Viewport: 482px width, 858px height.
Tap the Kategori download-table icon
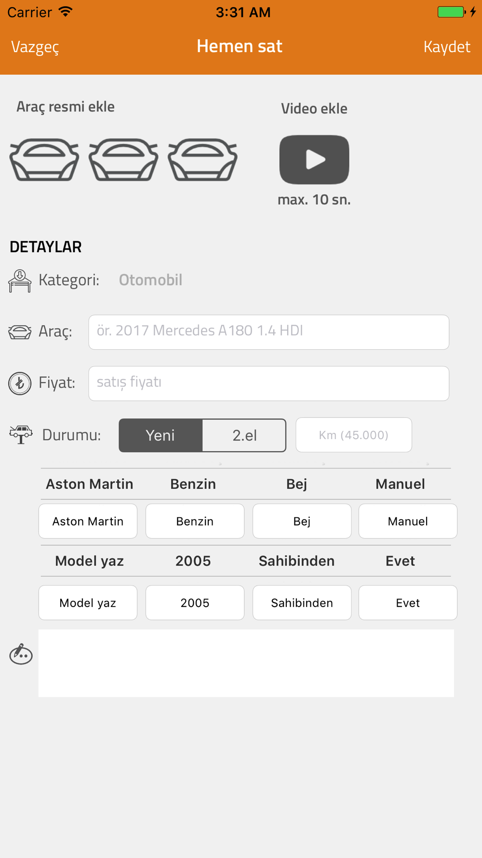(20, 281)
